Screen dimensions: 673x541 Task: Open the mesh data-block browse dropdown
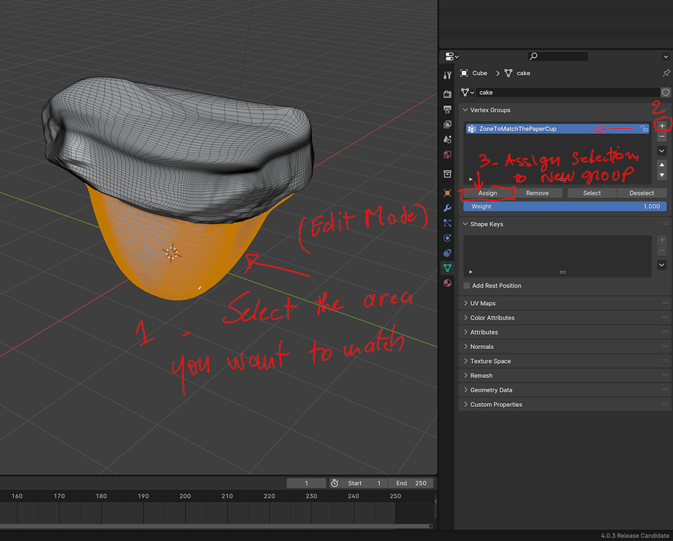pos(468,92)
